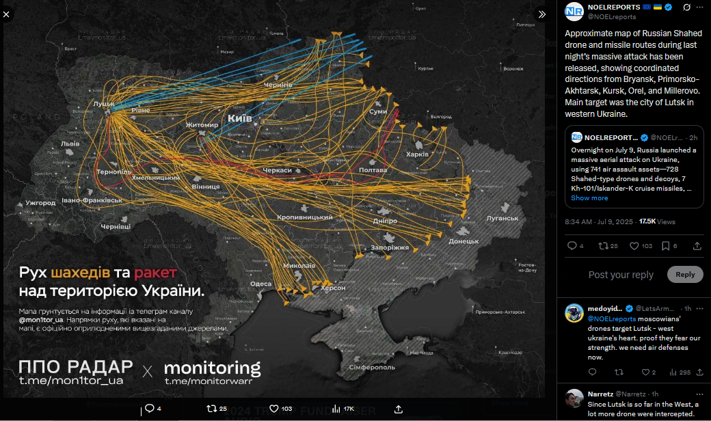The image size is (711, 421).
Task: Open more options on medoyid reply
Action: pyautogui.click(x=699, y=309)
